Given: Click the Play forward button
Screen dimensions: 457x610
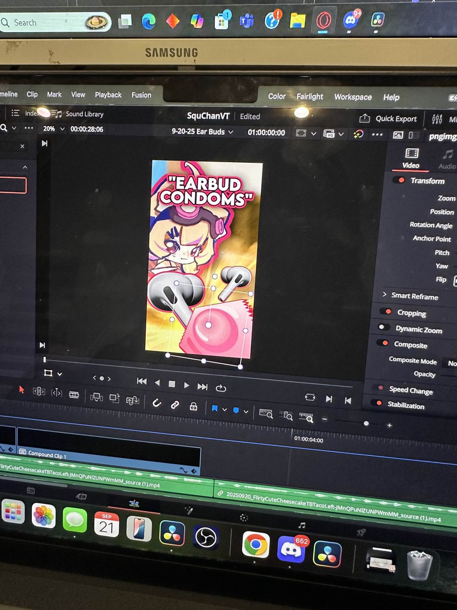Looking at the screenshot, I should click(x=186, y=385).
